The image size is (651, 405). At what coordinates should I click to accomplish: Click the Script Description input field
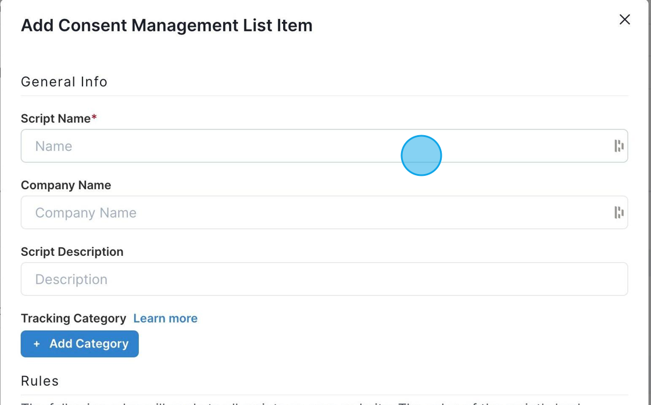(324, 279)
